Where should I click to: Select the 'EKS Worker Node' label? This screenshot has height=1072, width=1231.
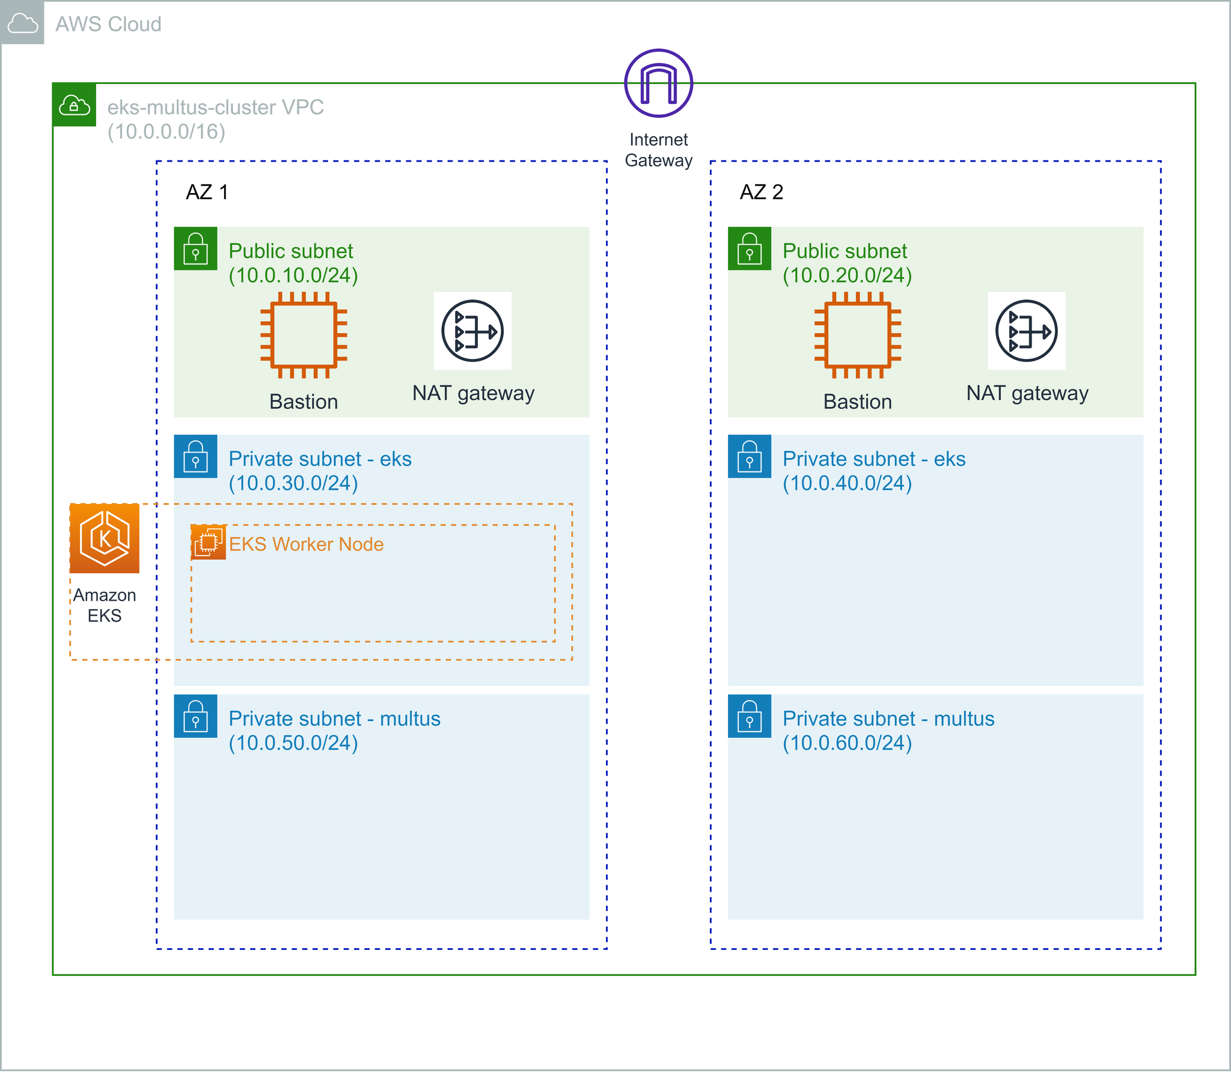coord(306,544)
